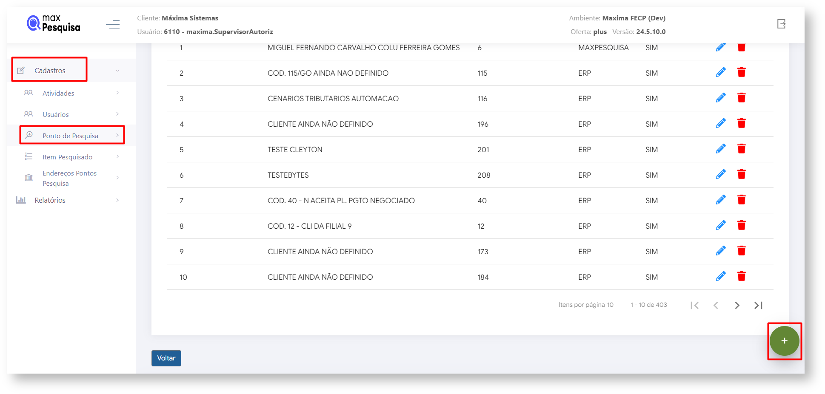Click the logout icon in header

pyautogui.click(x=781, y=24)
